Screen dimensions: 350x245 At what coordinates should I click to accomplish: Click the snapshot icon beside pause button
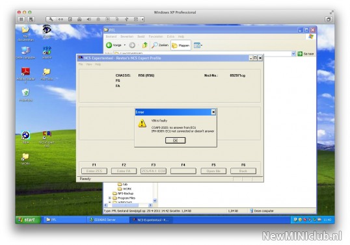[31, 19]
